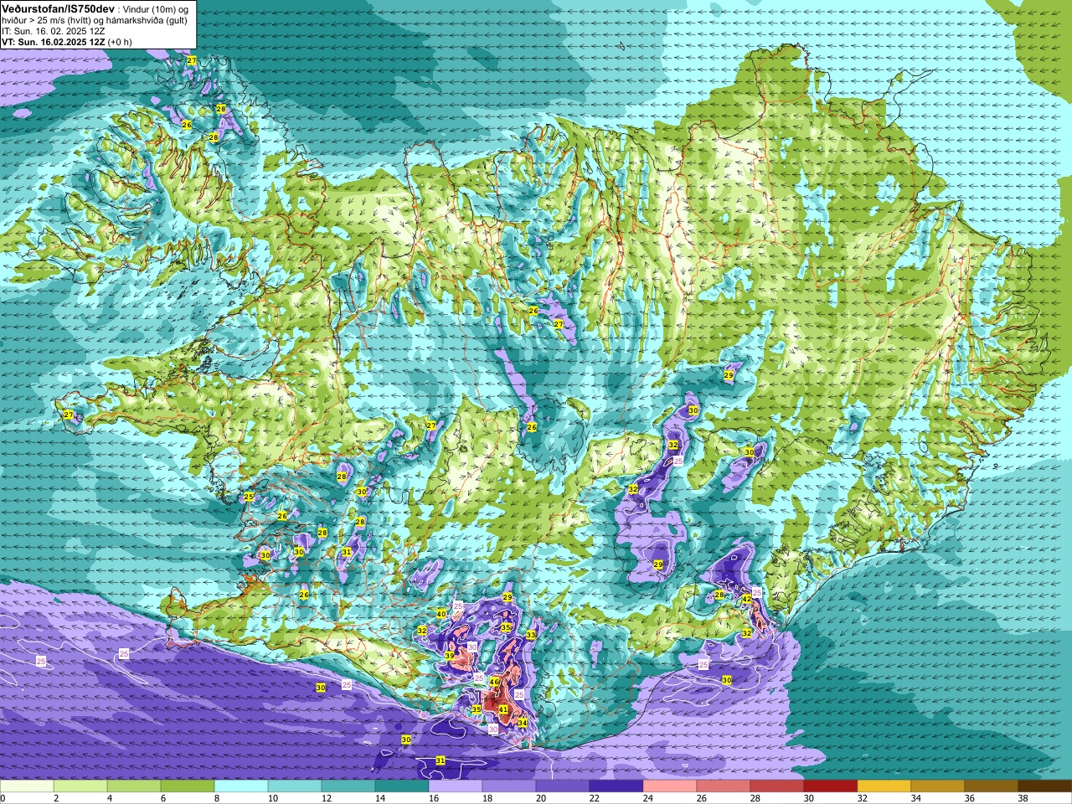1072x804 pixels.
Task: Click the 28–30 m/s red legend swatch
Action: pyautogui.click(x=777, y=786)
